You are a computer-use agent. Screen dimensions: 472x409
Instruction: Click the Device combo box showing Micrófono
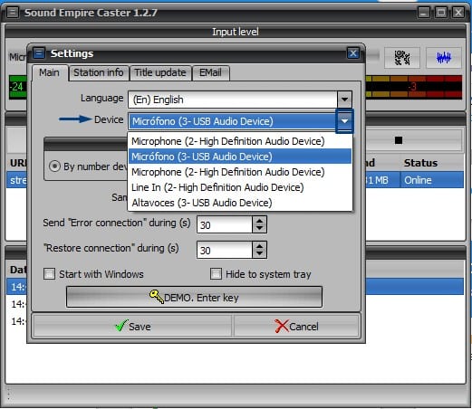click(233, 121)
